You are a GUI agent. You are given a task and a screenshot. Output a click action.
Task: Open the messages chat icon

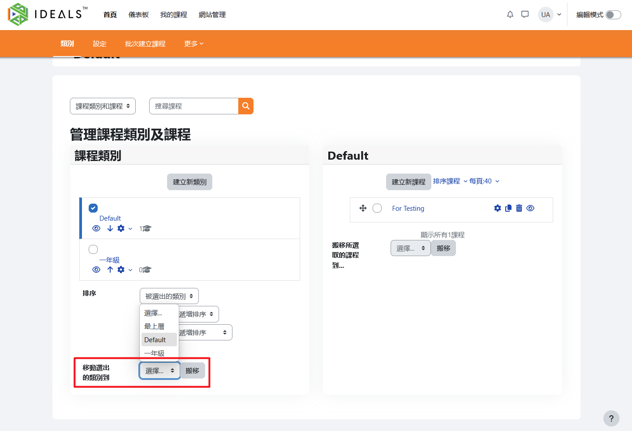point(525,14)
